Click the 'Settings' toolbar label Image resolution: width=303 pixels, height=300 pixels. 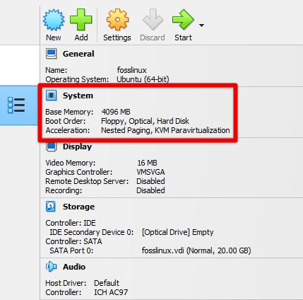[117, 37]
